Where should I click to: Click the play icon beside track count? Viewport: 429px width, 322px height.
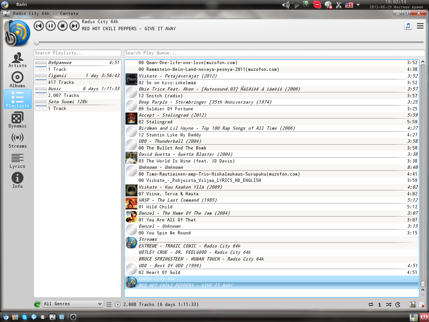tap(118, 304)
